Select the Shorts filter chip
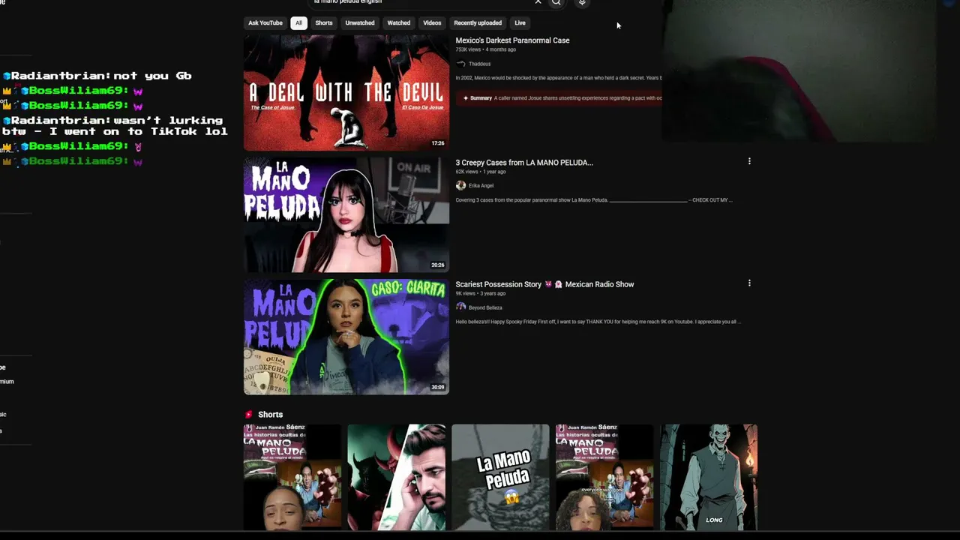This screenshot has height=540, width=960. pyautogui.click(x=324, y=22)
